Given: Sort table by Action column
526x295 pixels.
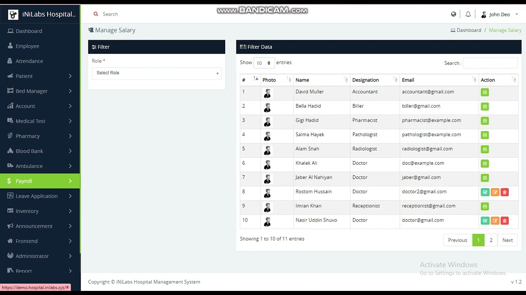Looking at the screenshot, I should [498, 80].
